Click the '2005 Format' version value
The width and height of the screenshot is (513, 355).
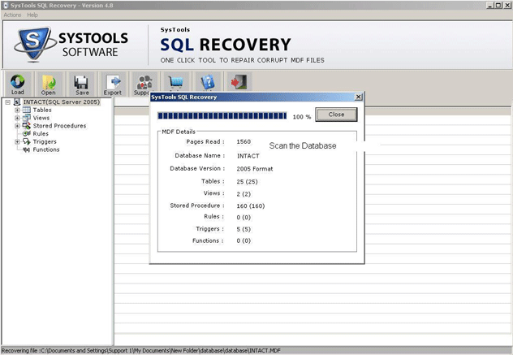pos(255,169)
